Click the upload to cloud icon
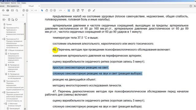 coord(3,10)
